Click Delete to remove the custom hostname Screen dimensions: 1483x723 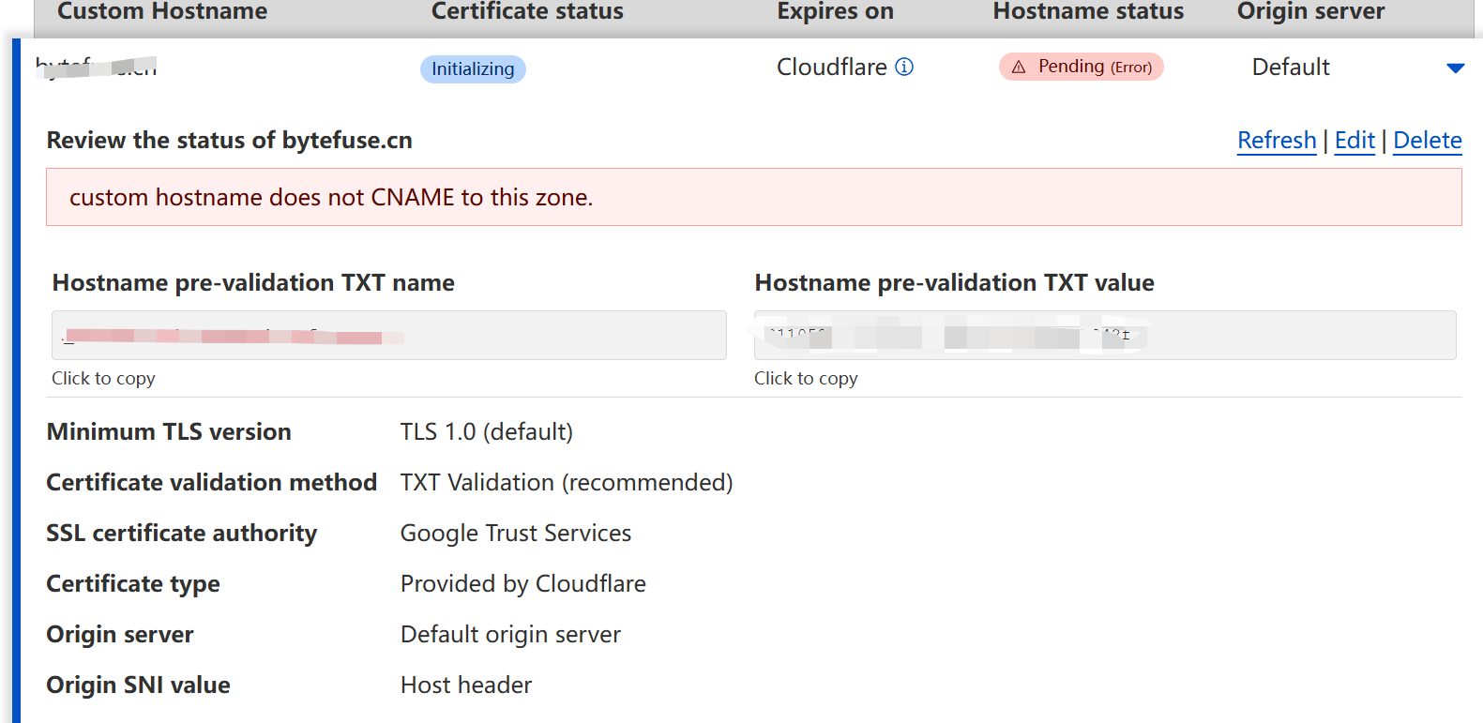coord(1427,141)
